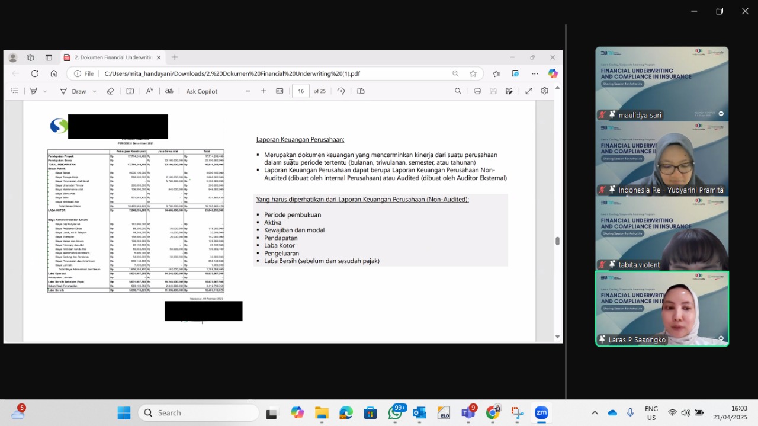Toggle page view layout button
The width and height of the screenshot is (758, 426).
(x=361, y=91)
